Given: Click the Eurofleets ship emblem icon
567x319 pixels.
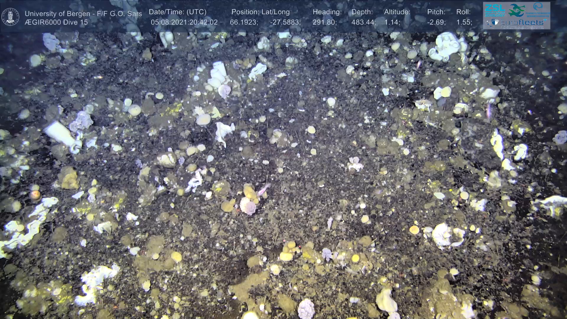Looking at the screenshot, I should [x=495, y=22].
